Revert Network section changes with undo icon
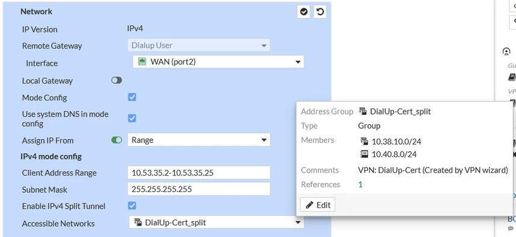 click(x=320, y=12)
